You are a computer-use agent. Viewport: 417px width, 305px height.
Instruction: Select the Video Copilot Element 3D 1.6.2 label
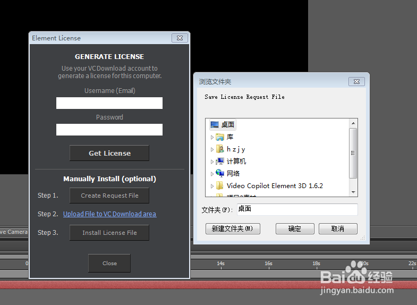[275, 185]
